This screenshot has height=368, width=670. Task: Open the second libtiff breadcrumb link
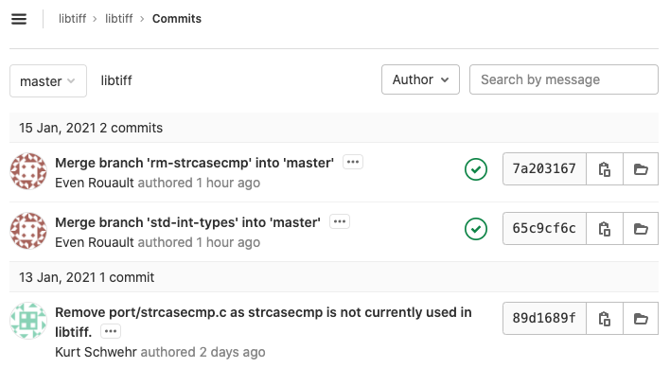click(119, 19)
